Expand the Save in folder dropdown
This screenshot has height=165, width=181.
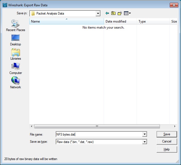tap(98, 13)
